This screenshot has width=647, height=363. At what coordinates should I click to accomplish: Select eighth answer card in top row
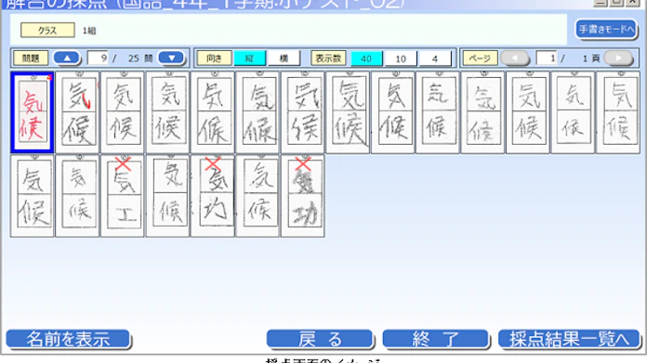tap(348, 112)
